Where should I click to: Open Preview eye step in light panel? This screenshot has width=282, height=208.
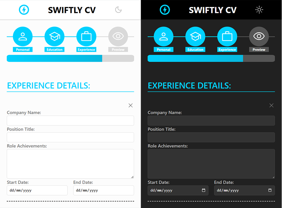118,37
